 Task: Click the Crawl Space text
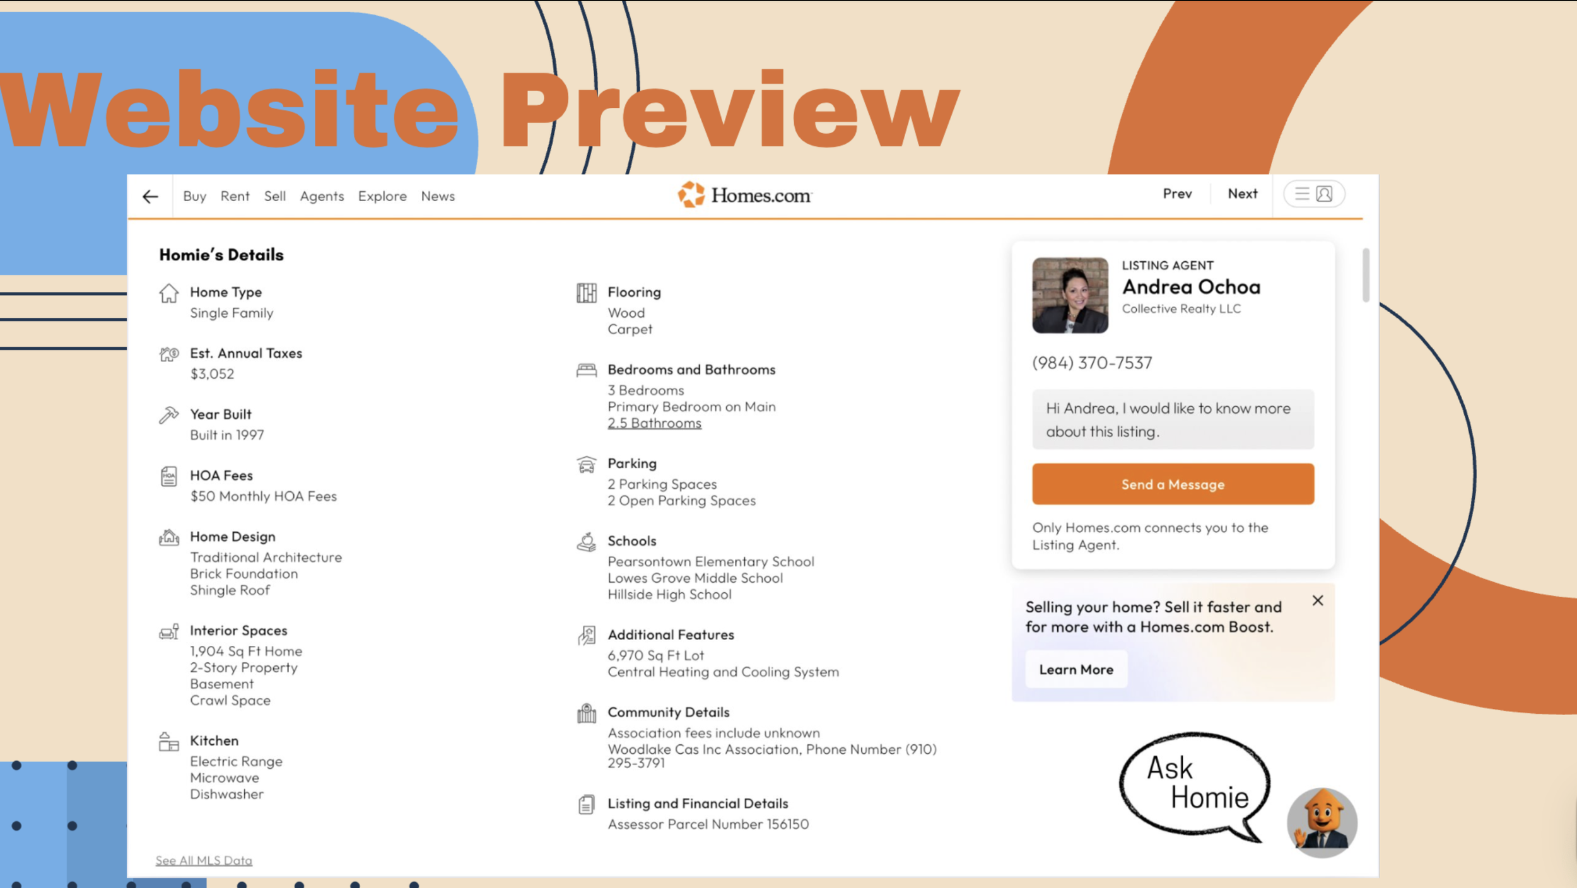[x=230, y=701]
